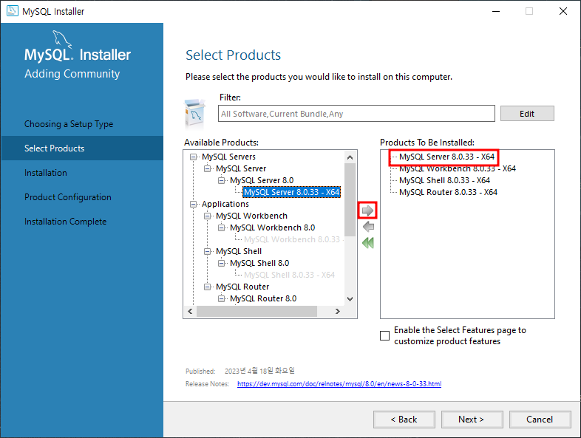581x438 pixels.
Task: Collapse the MySQL Server 8.0 node
Action: click(x=221, y=181)
